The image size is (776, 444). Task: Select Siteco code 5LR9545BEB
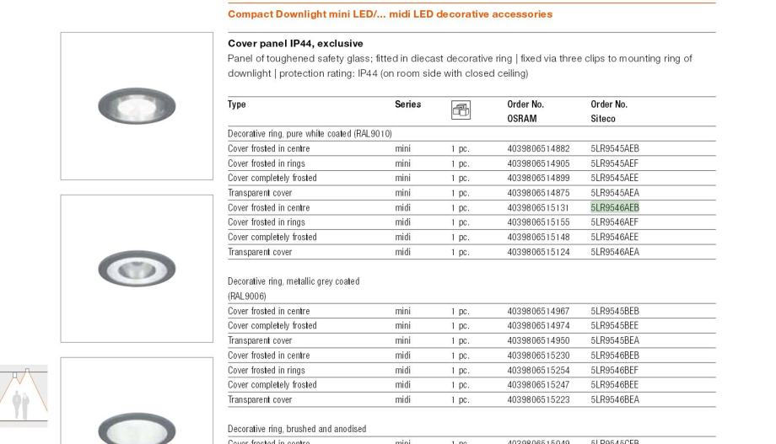pyautogui.click(x=615, y=311)
